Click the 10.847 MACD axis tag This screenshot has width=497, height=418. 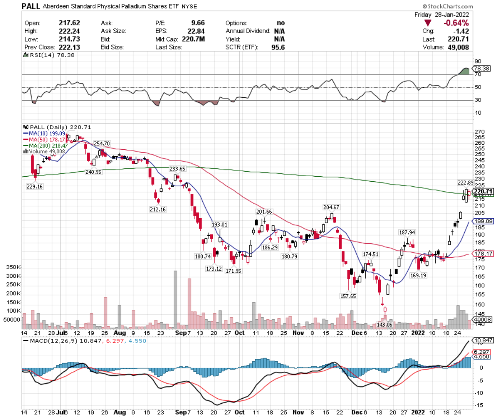(483, 340)
